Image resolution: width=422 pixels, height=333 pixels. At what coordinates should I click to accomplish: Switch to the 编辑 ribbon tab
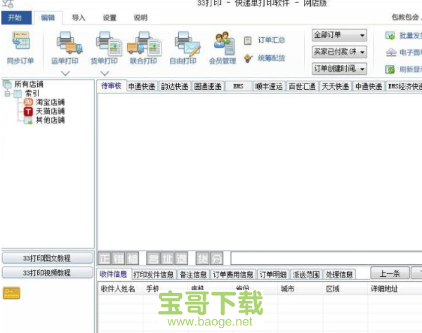pyautogui.click(x=48, y=18)
